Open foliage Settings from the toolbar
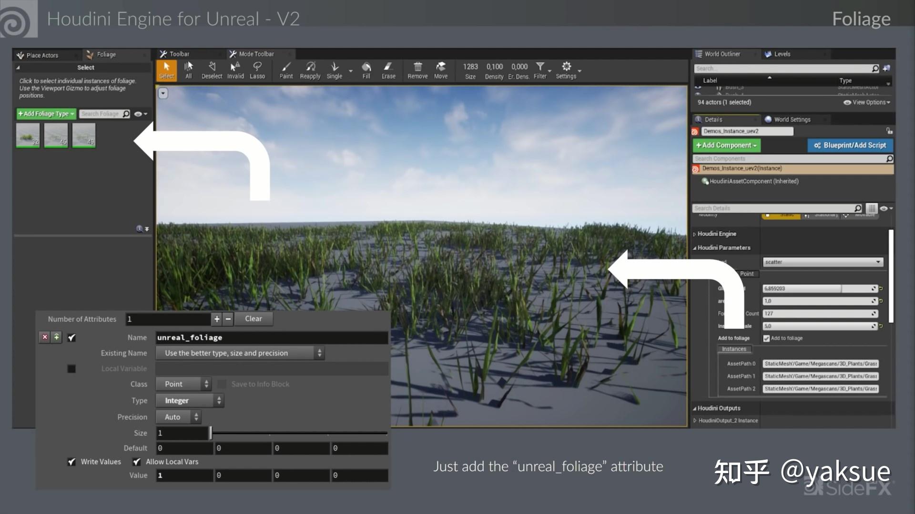The height and width of the screenshot is (514, 915). point(566,70)
